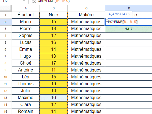Select the cell containing Léa
The image size is (152, 114).
pos(26,77)
